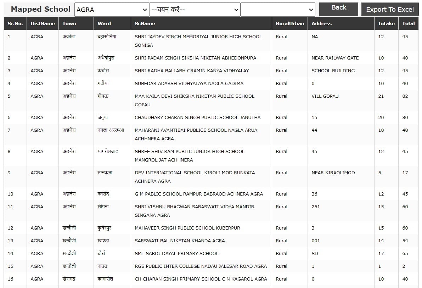
Task: Select the Total column header
Action: tap(408, 23)
